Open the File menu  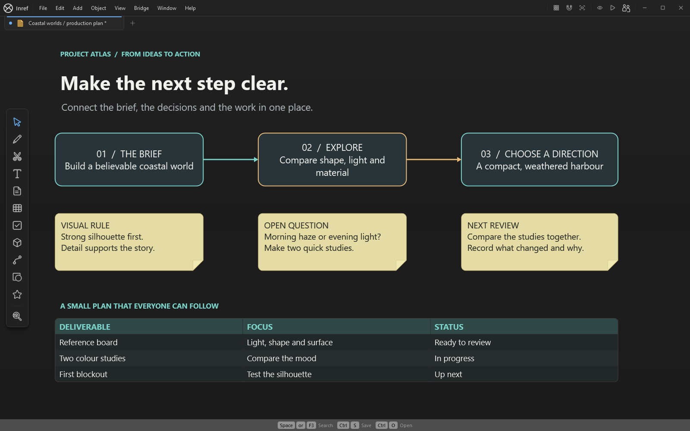43,8
